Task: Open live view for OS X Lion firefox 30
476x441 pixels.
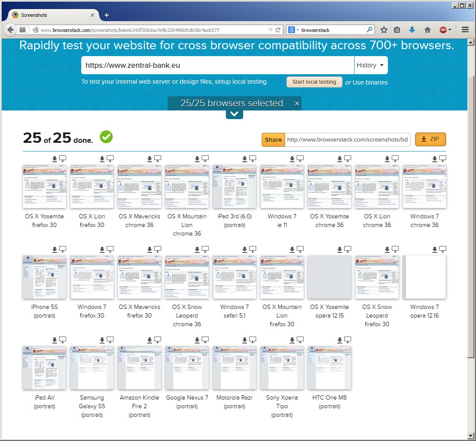Action: (110, 158)
